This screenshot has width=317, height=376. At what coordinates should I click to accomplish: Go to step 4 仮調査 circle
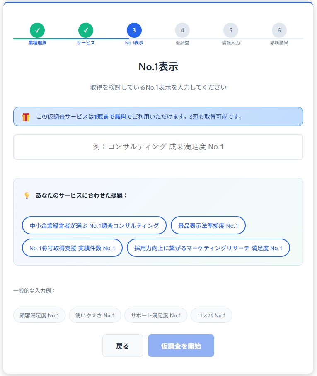click(182, 30)
